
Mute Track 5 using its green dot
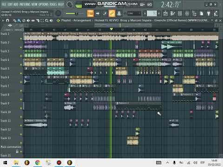coord(21,73)
